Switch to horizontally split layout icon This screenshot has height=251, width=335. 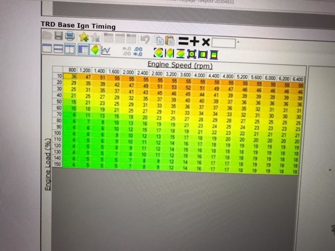click(x=58, y=49)
